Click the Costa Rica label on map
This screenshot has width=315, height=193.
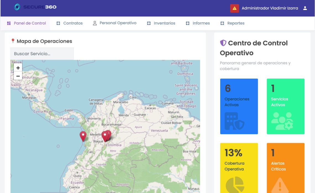click(x=42, y=111)
